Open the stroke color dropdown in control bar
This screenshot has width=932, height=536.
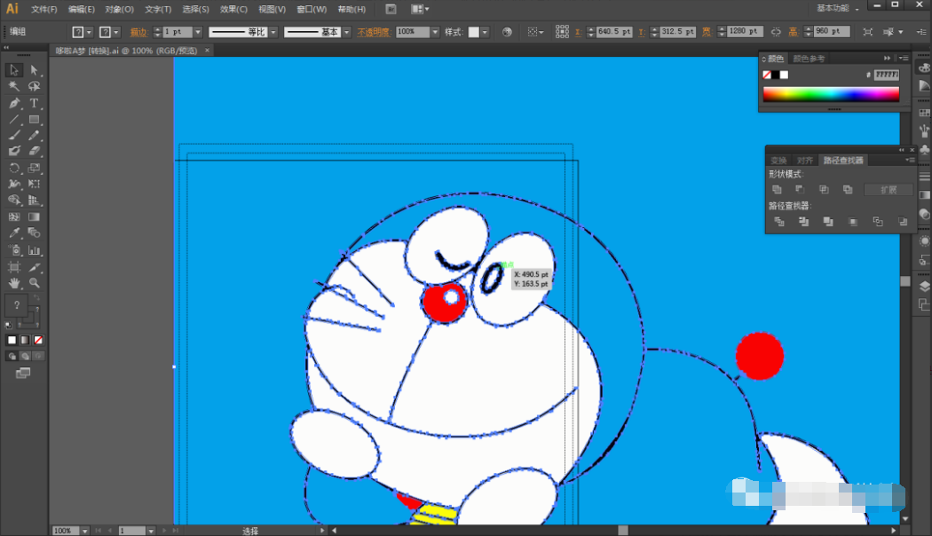pos(116,32)
